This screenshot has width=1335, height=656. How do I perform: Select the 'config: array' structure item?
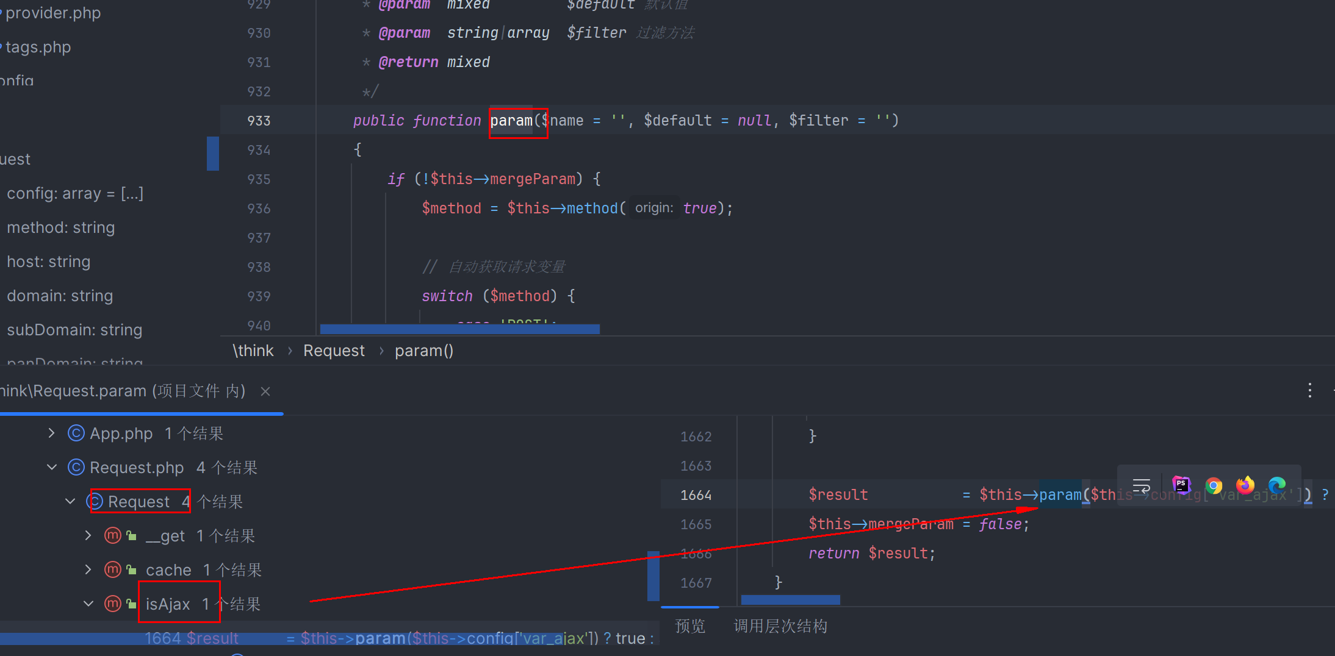(75, 193)
